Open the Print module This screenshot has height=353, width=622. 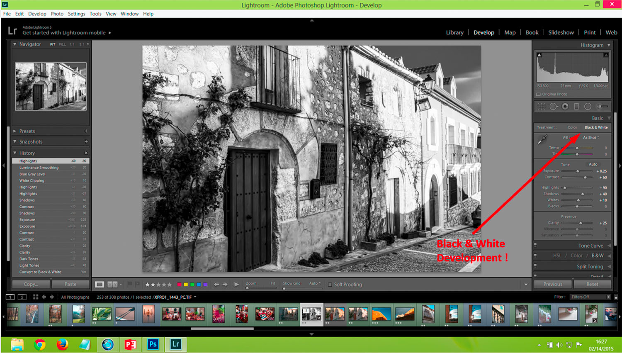click(x=590, y=32)
